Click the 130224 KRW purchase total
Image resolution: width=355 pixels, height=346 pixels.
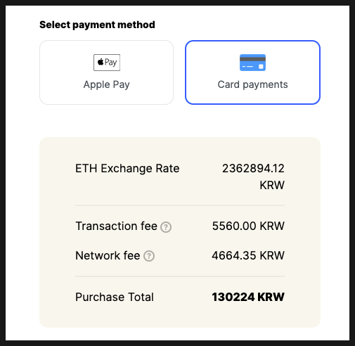pyautogui.click(x=248, y=297)
